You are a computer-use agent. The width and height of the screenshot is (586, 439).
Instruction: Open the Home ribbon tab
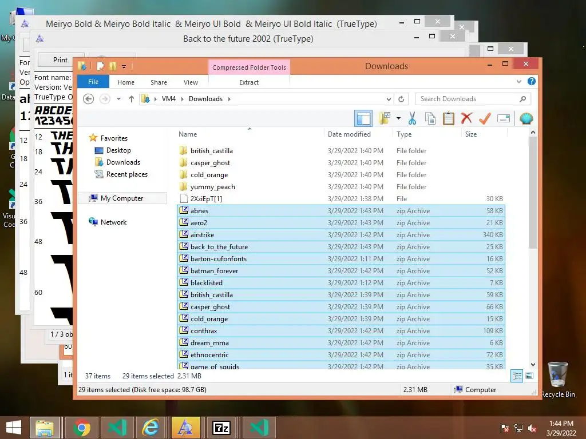coord(125,82)
